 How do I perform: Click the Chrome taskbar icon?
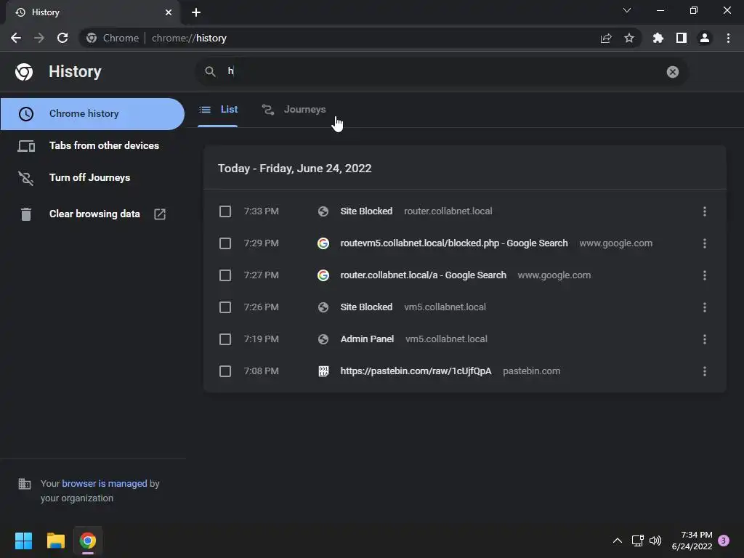[x=88, y=541]
